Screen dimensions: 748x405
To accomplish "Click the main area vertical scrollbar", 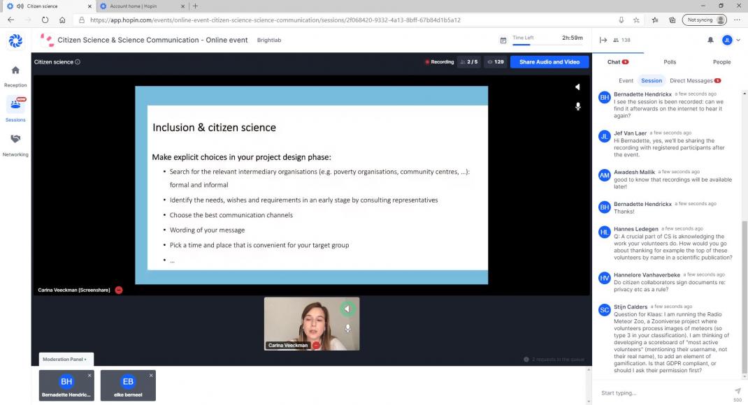I will point(589,385).
